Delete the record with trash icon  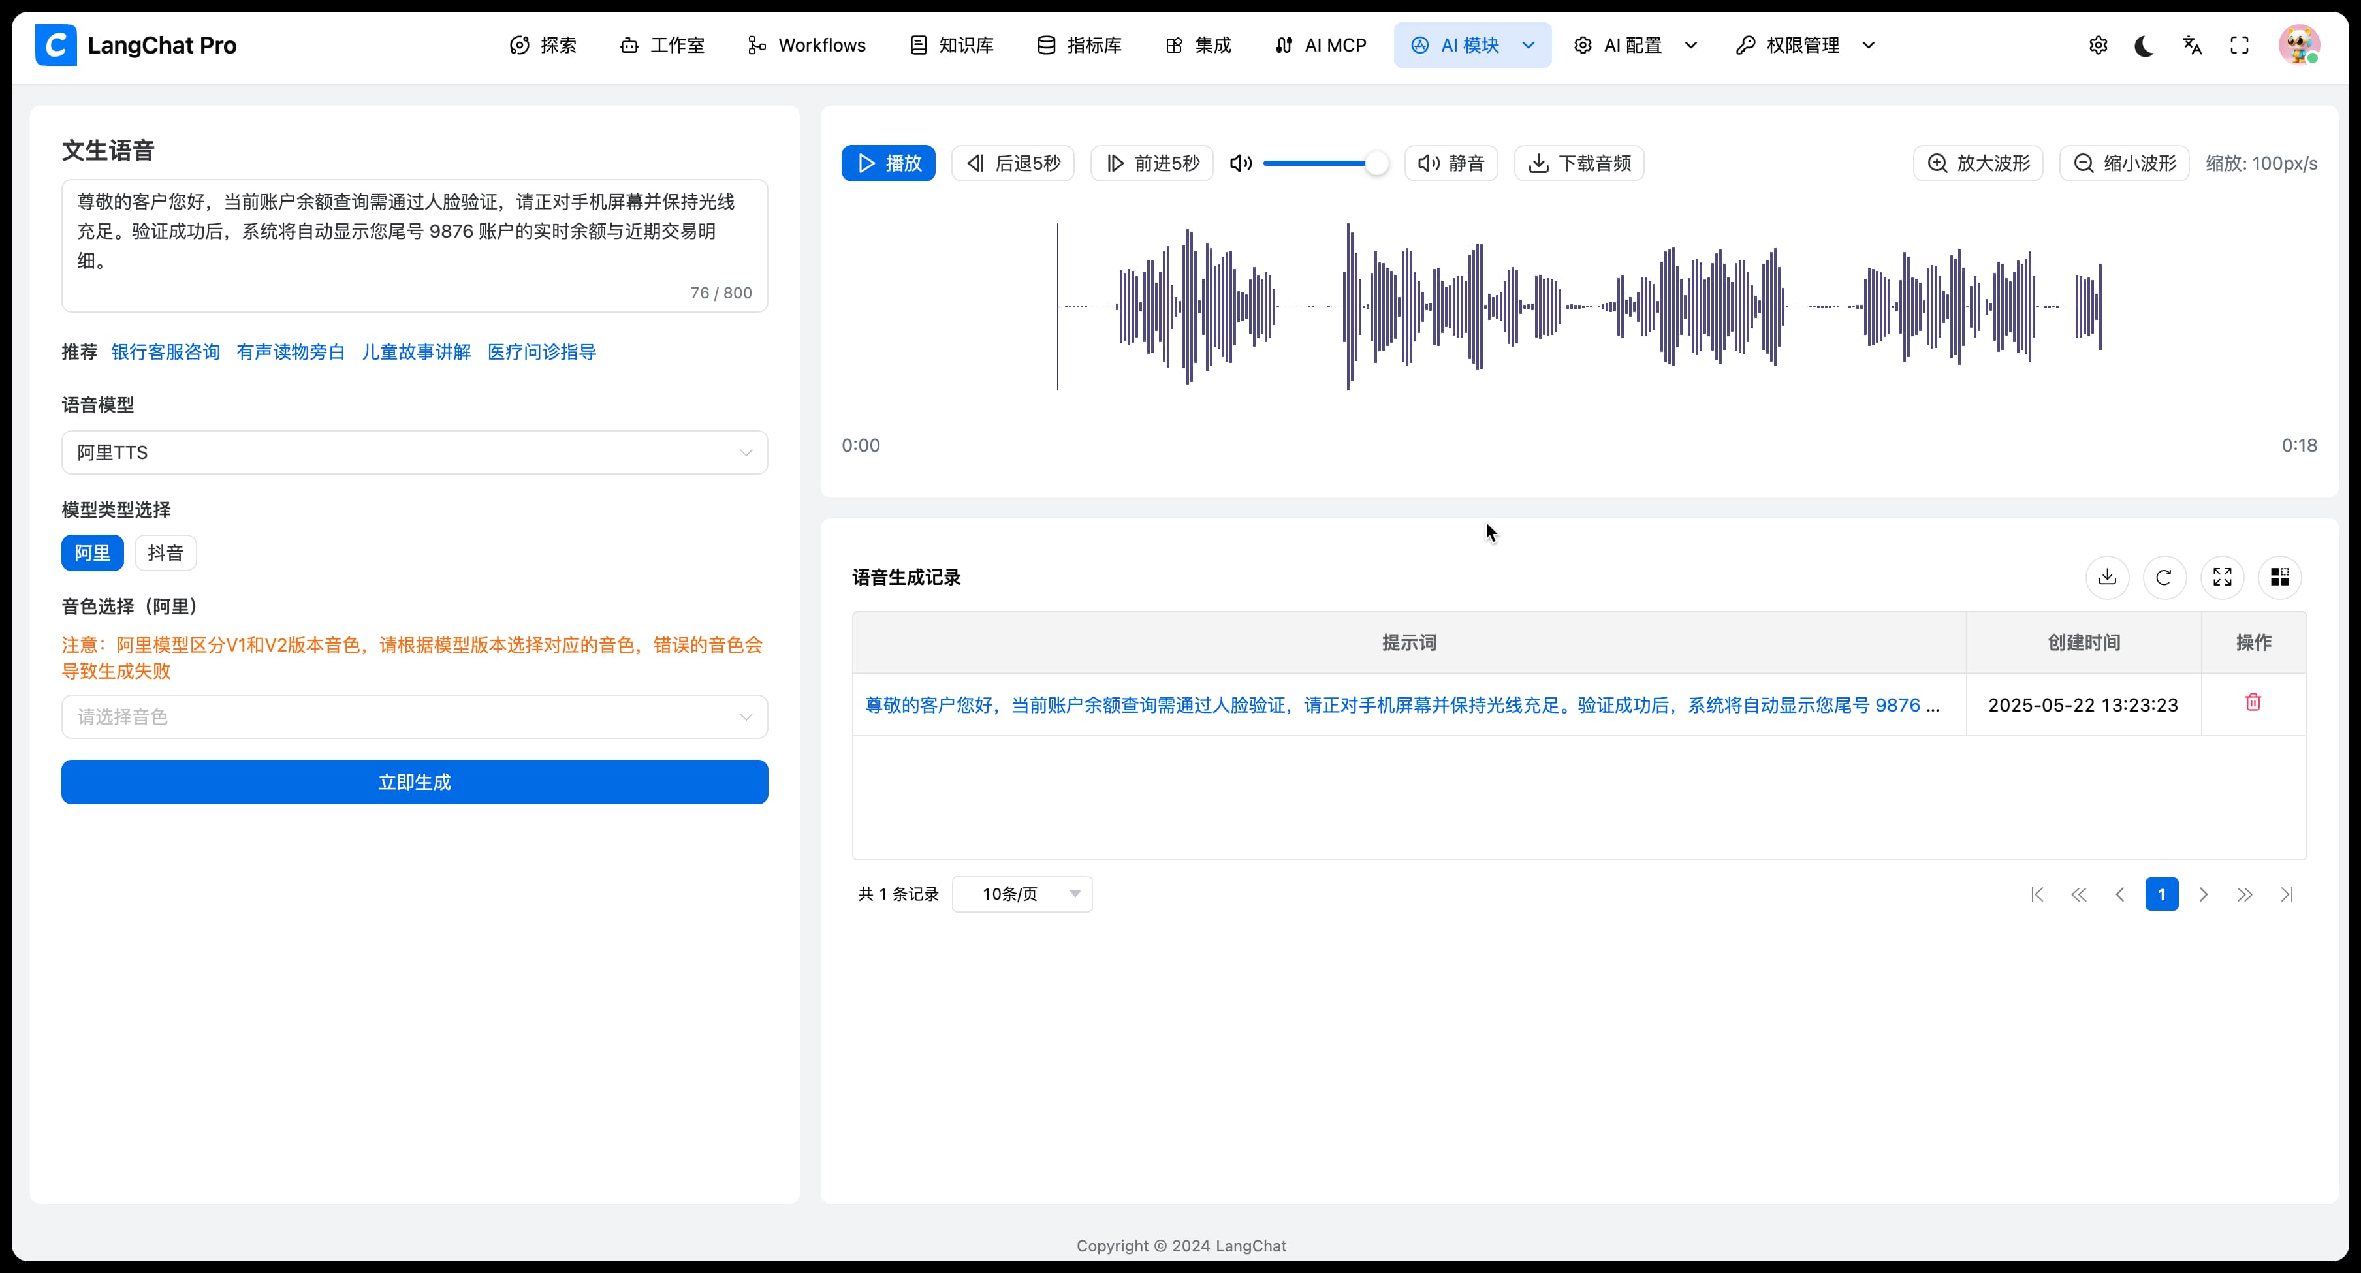point(2253,702)
